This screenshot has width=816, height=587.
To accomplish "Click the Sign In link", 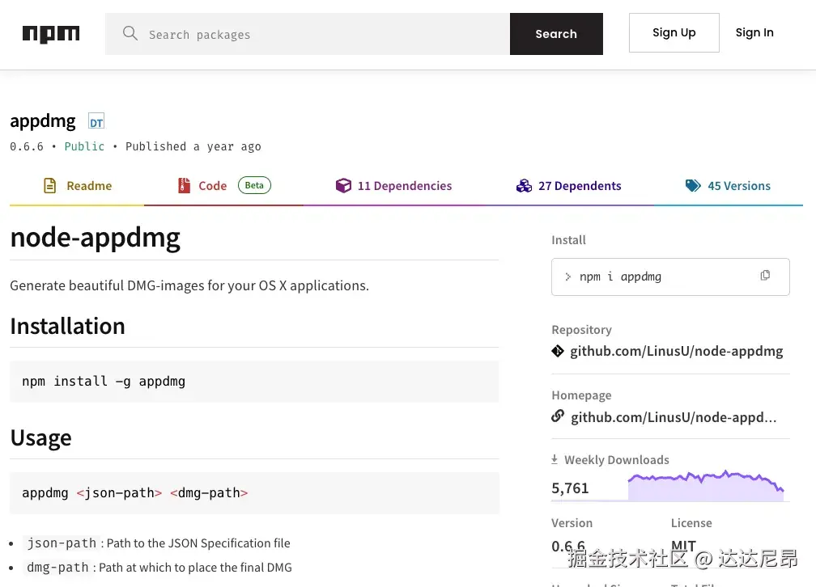I will [754, 33].
